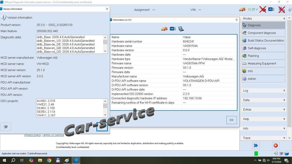Open Info mode in Modes panel

[263, 71]
